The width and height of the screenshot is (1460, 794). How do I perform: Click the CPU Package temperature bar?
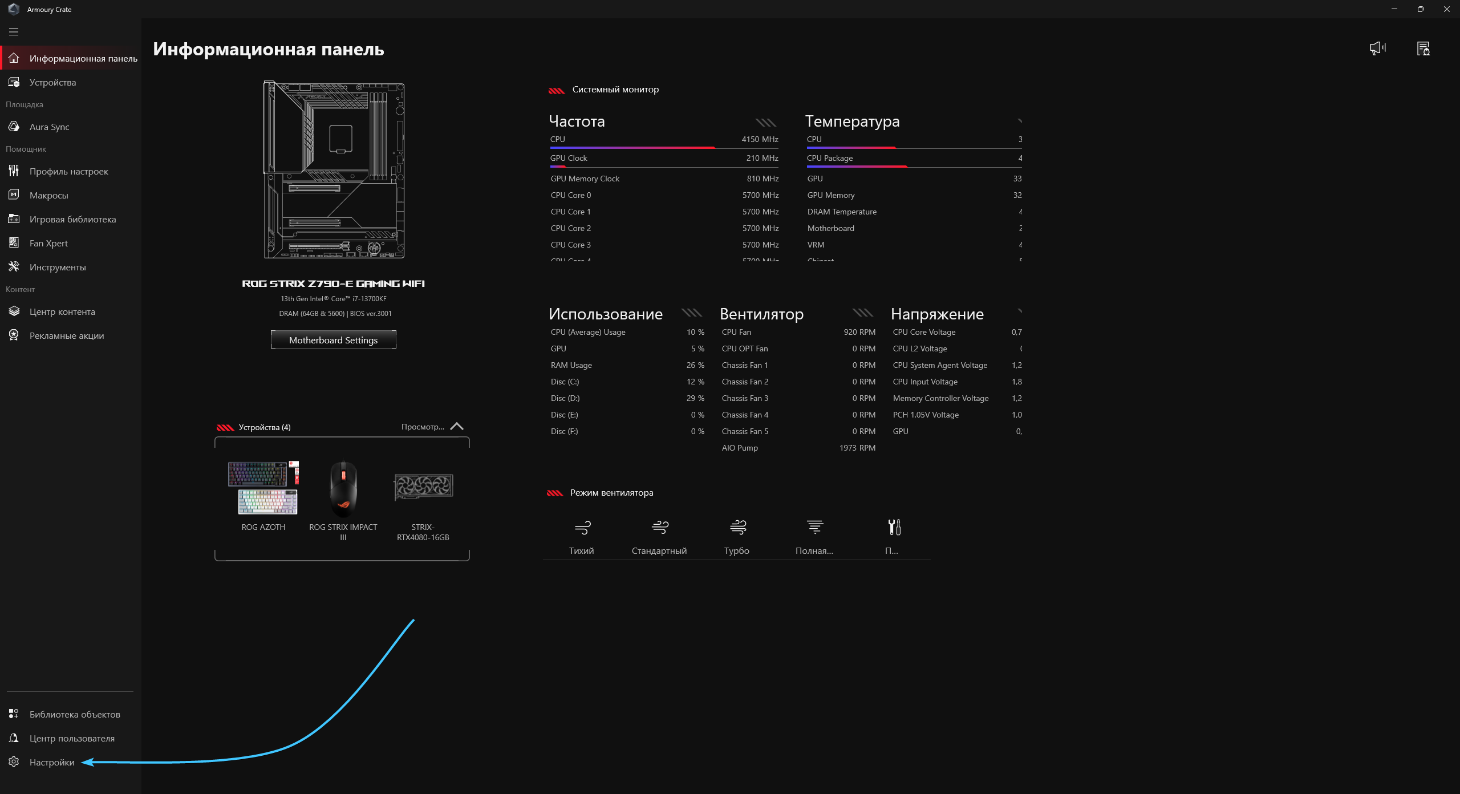point(914,167)
